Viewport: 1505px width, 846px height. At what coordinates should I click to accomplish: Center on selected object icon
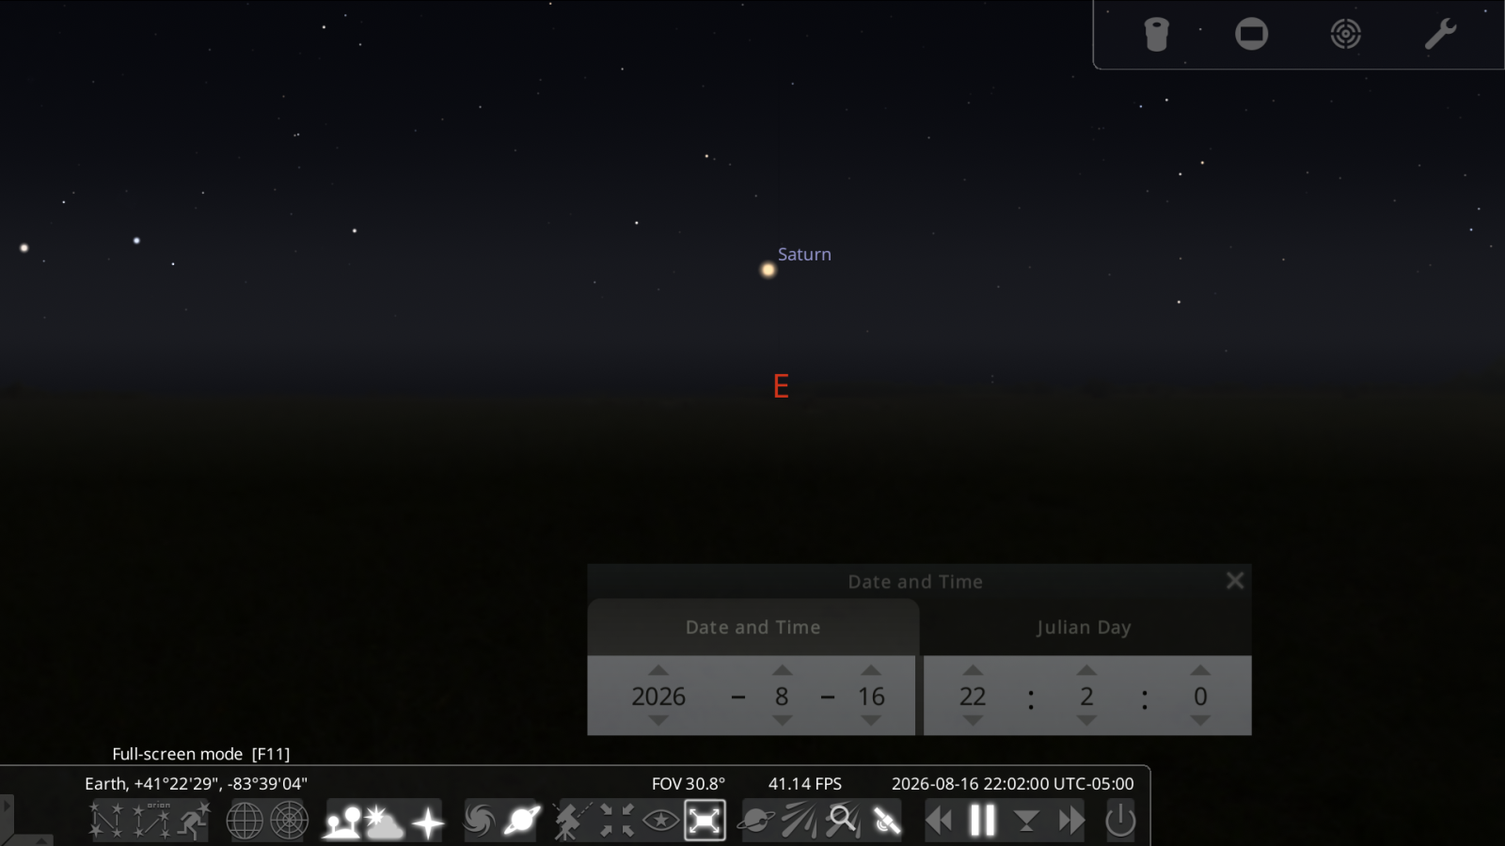point(616,821)
